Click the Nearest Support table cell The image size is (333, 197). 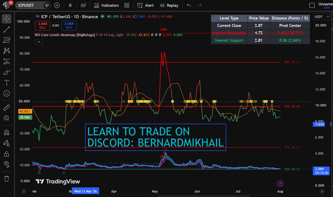(229, 40)
